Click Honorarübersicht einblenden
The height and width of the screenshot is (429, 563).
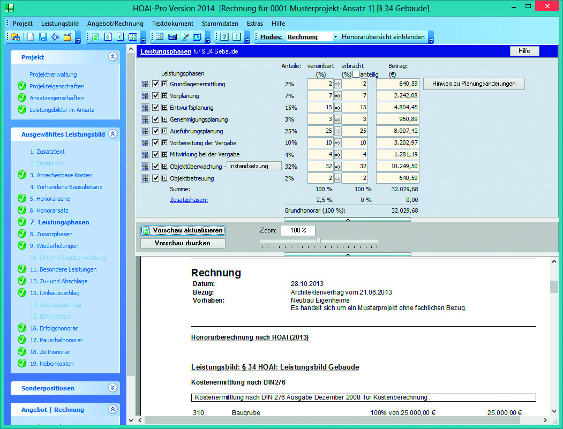383,36
